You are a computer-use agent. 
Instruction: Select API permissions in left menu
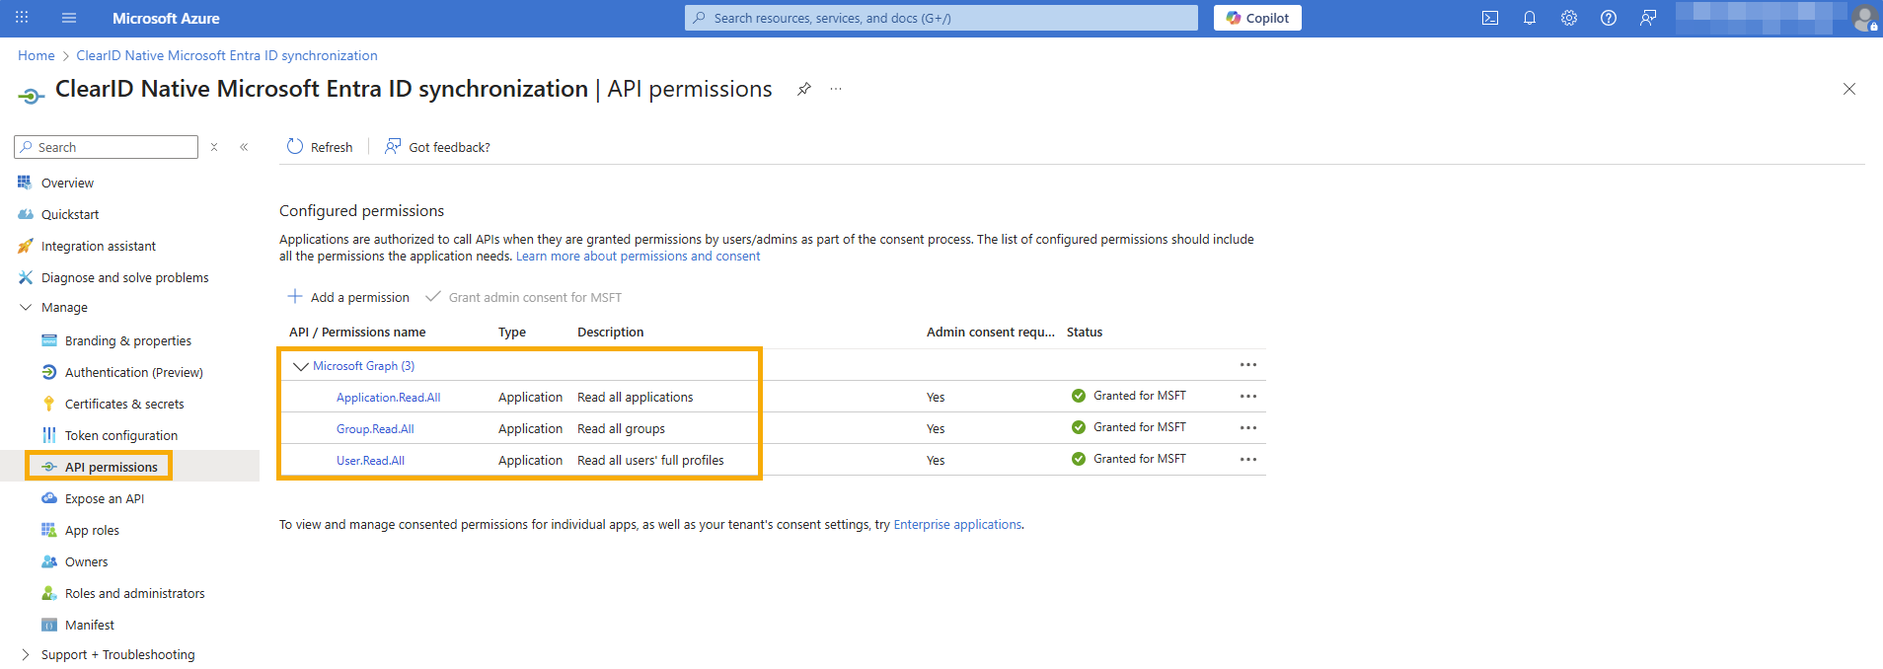112,467
